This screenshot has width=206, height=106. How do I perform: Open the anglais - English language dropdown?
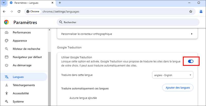click(173, 75)
